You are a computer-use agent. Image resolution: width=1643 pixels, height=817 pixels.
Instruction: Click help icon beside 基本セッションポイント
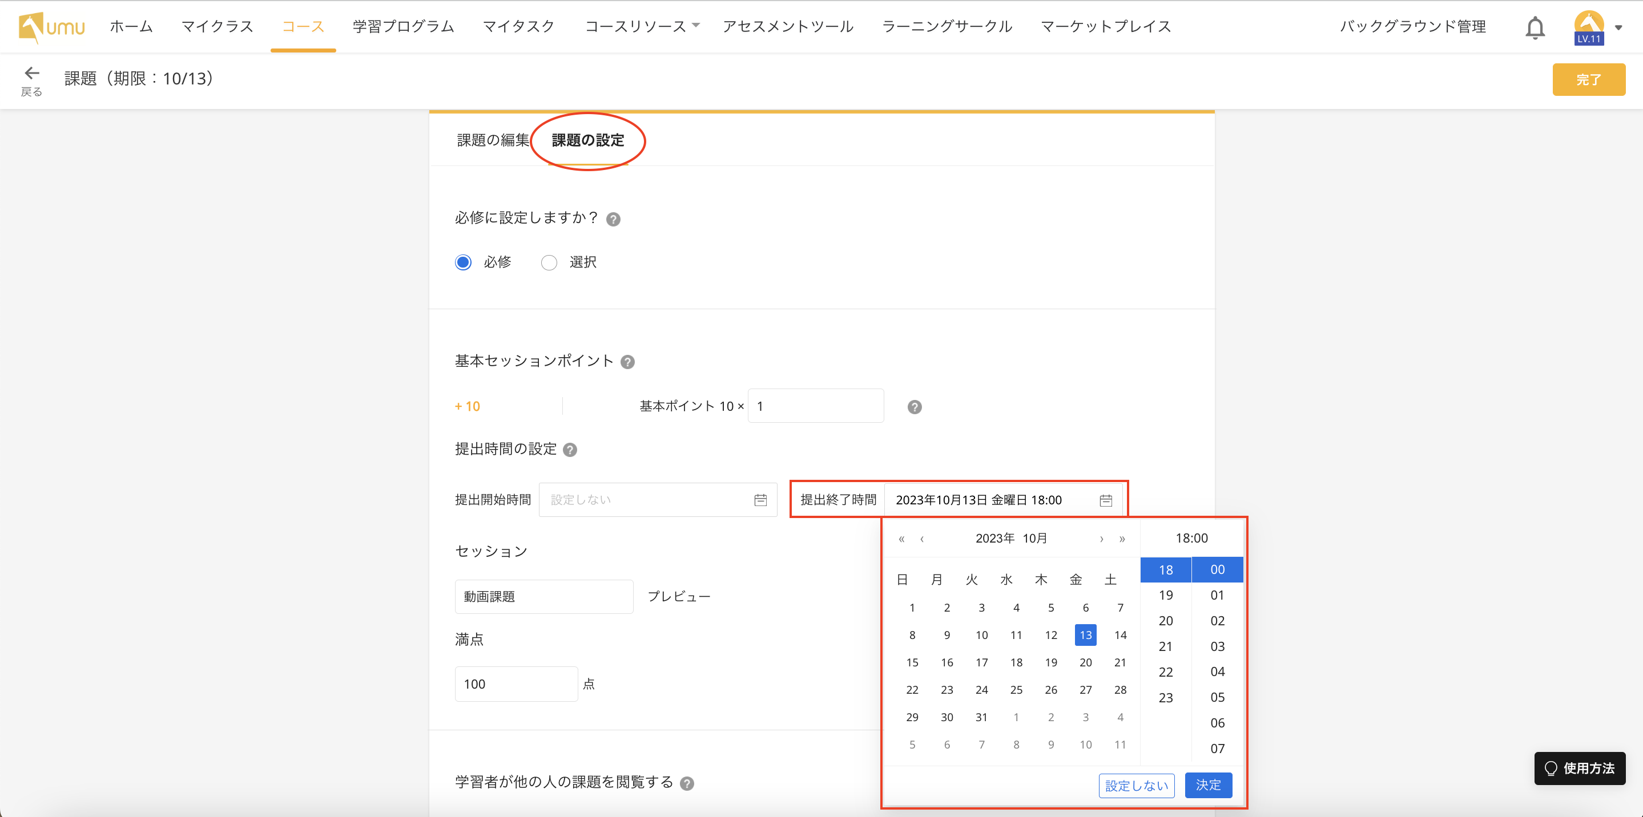[627, 362]
